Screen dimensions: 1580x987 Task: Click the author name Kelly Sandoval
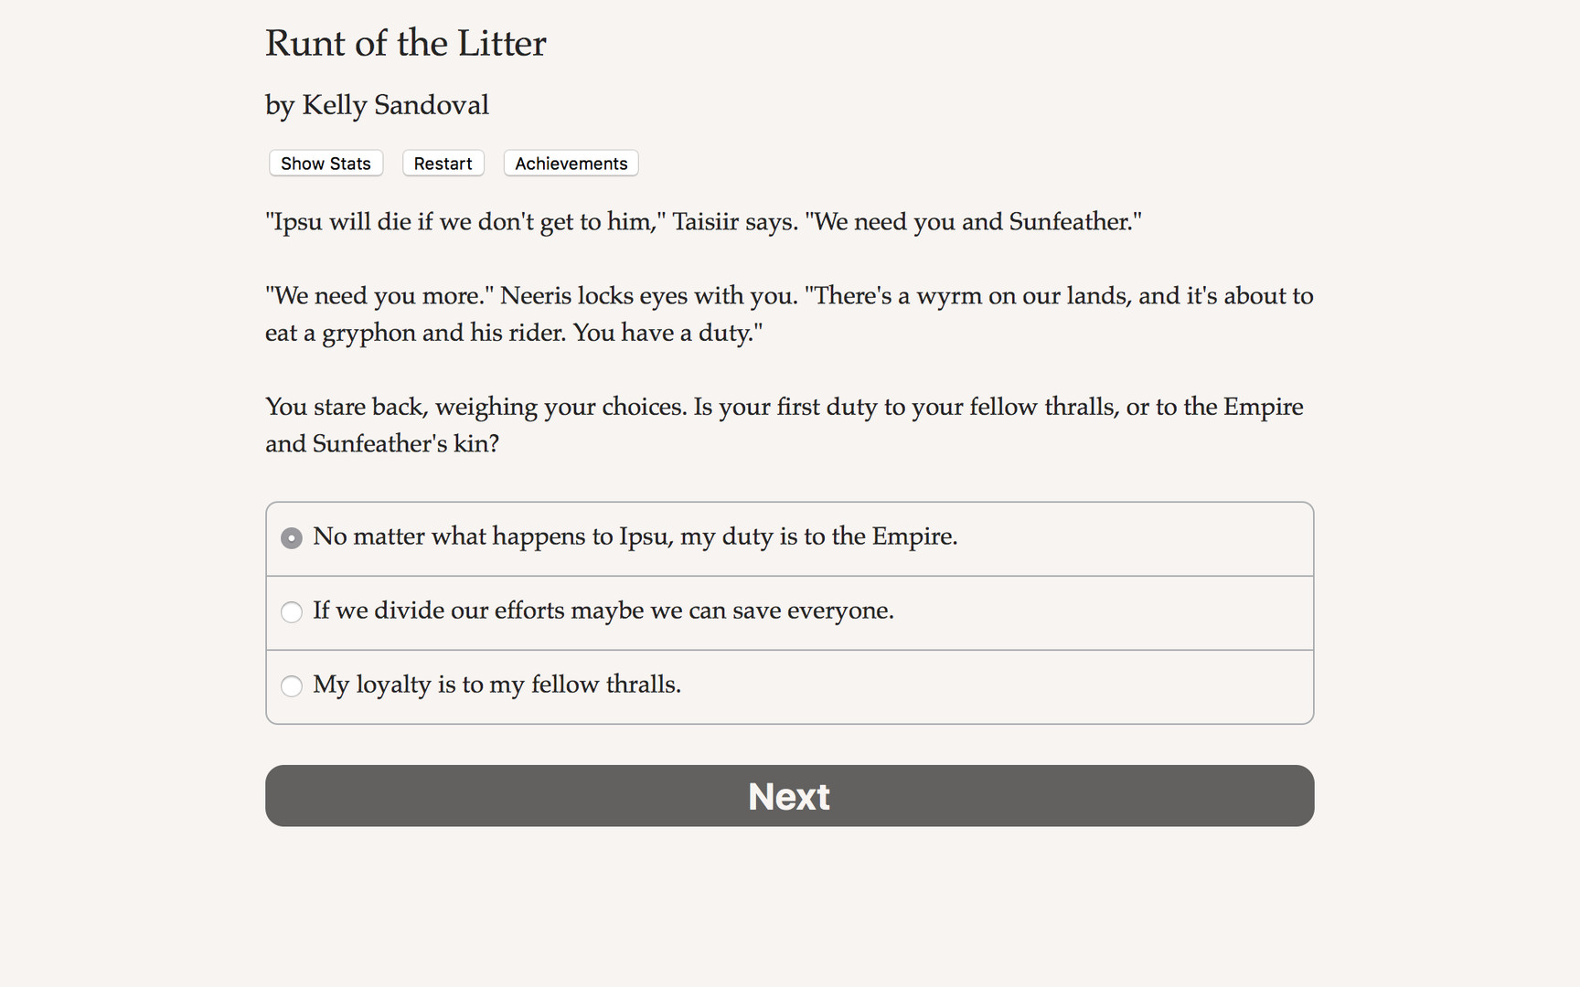377,105
